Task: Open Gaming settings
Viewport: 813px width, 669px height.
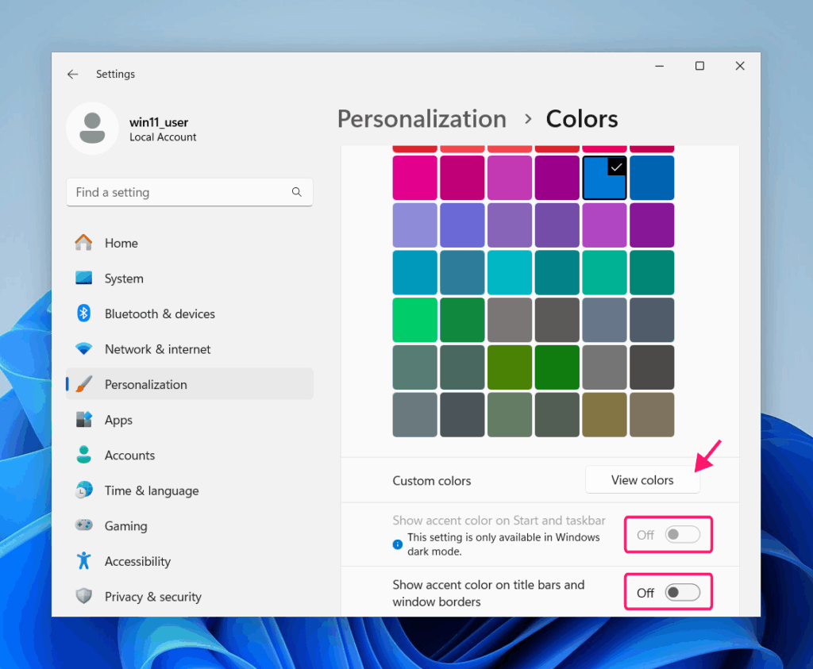Action: pyautogui.click(x=190, y=525)
